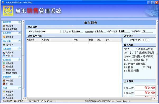Click the 普通会员 member level value

tap(99, 31)
